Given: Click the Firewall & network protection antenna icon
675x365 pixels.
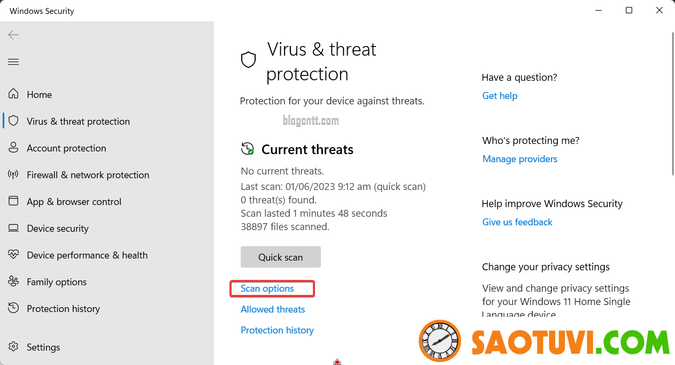Looking at the screenshot, I should pos(13,174).
